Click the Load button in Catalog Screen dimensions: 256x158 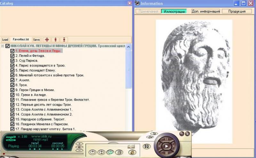[x=5, y=40]
